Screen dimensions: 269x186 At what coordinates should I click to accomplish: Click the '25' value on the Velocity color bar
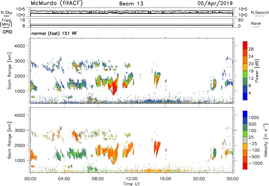pyautogui.click(x=251, y=137)
